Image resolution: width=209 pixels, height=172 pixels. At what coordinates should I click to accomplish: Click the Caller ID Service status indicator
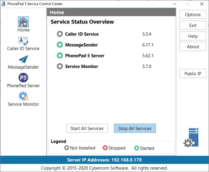(x=60, y=34)
